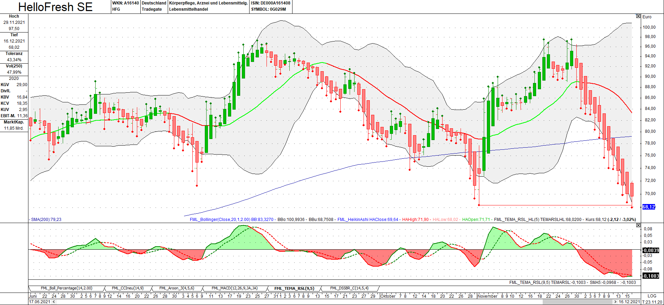This screenshot has height=305, width=664.
Task: Click the HAOpen:71,71 legend value
Action: click(476, 220)
